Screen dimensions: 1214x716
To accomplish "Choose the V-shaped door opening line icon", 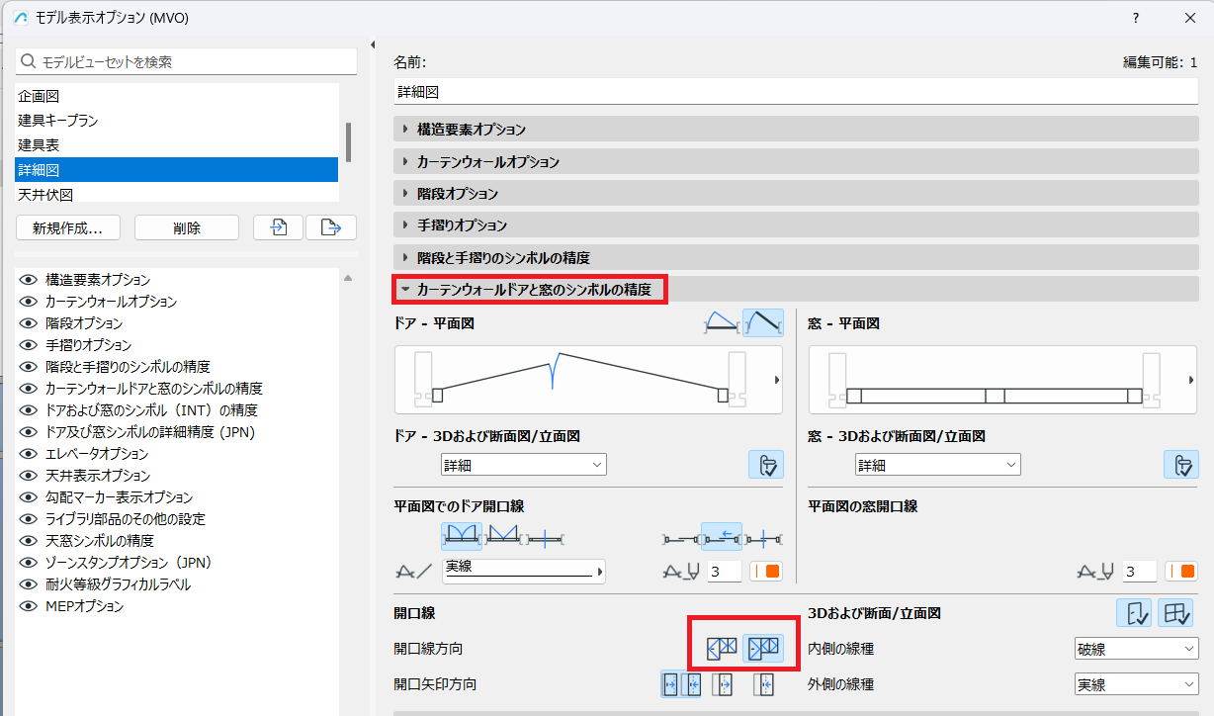I will [503, 537].
